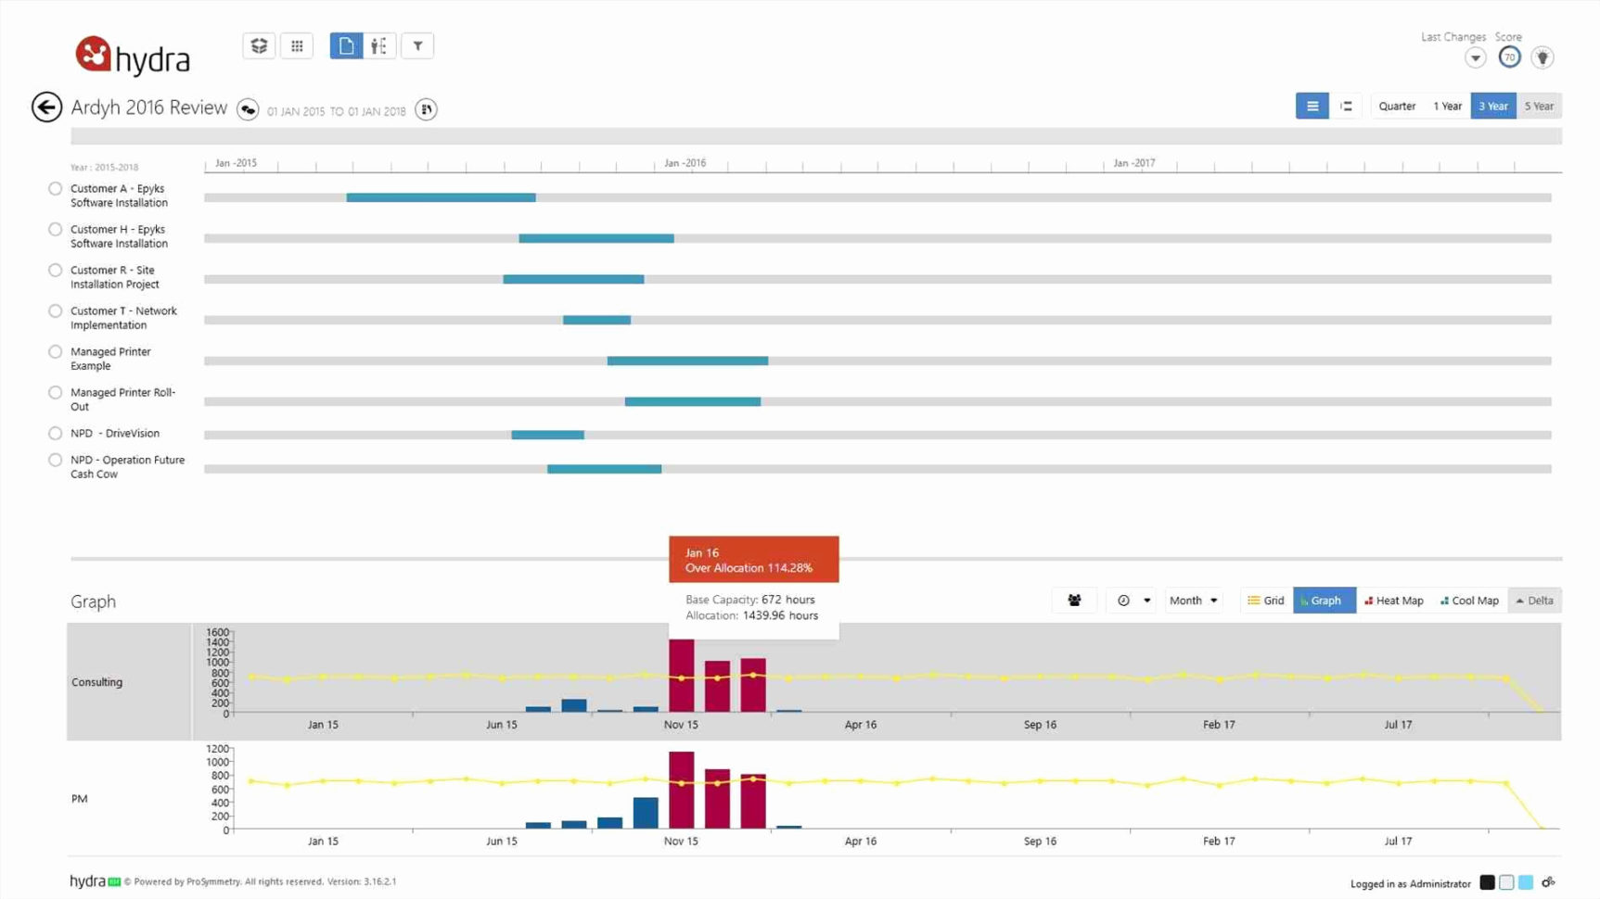Select the NPD - DriveVision radio button
This screenshot has width=1600, height=899.
pos(56,434)
